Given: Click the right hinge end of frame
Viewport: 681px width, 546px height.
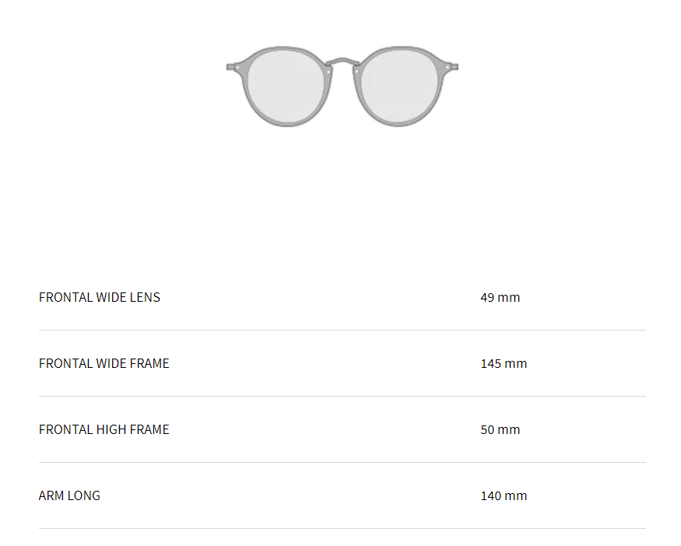Looking at the screenshot, I should click(455, 67).
